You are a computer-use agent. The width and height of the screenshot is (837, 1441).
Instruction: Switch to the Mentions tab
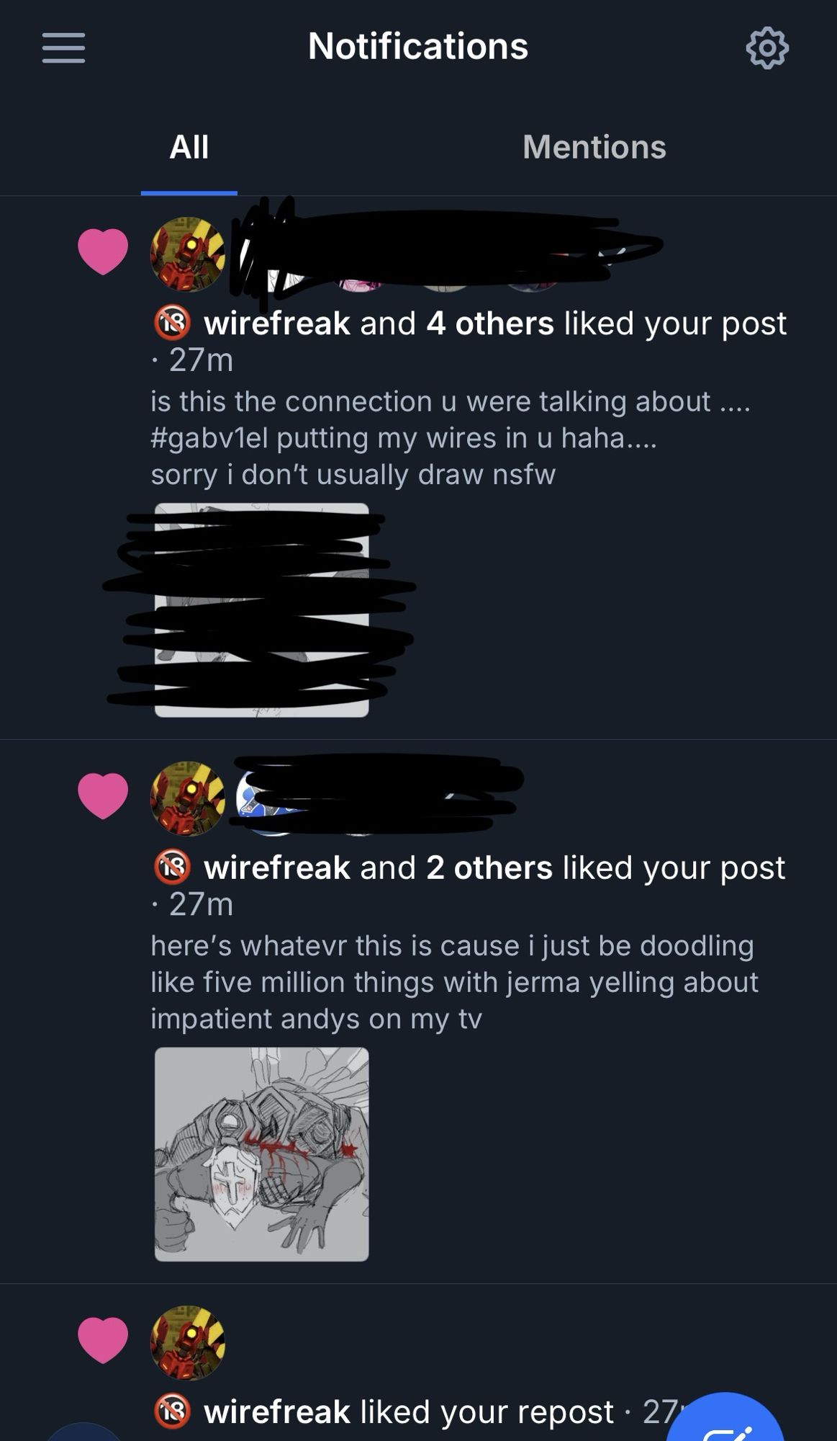click(594, 148)
